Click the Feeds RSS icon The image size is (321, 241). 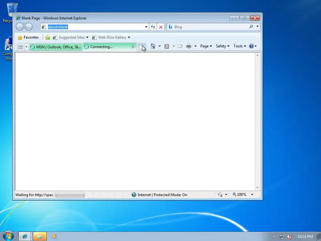point(167,46)
